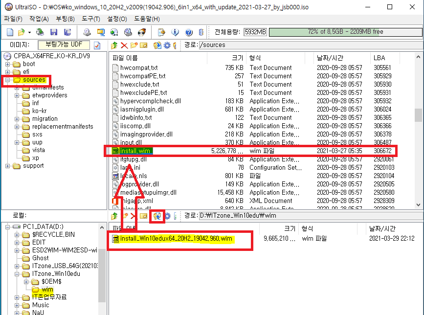The width and height of the screenshot is (424, 315).
Task: Open the 도움말(H) menu
Action: click(147, 19)
